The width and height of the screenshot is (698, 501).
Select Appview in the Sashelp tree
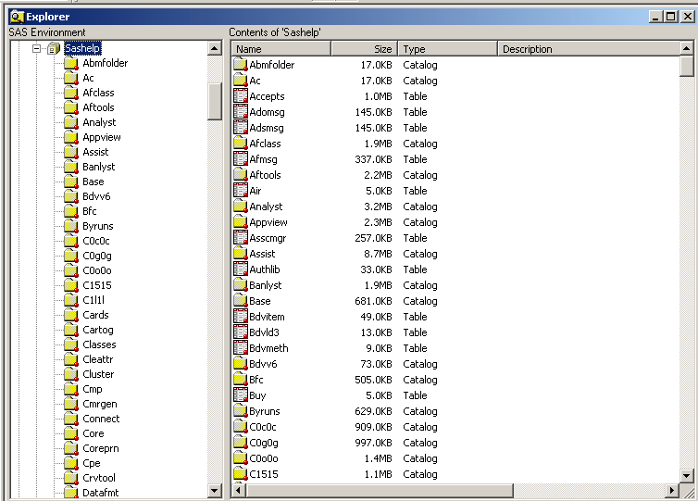[x=102, y=137]
